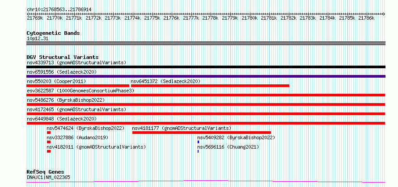Click the DNAJC1|NM_022365 gene label
The width and height of the screenshot is (398, 187).
48,177
